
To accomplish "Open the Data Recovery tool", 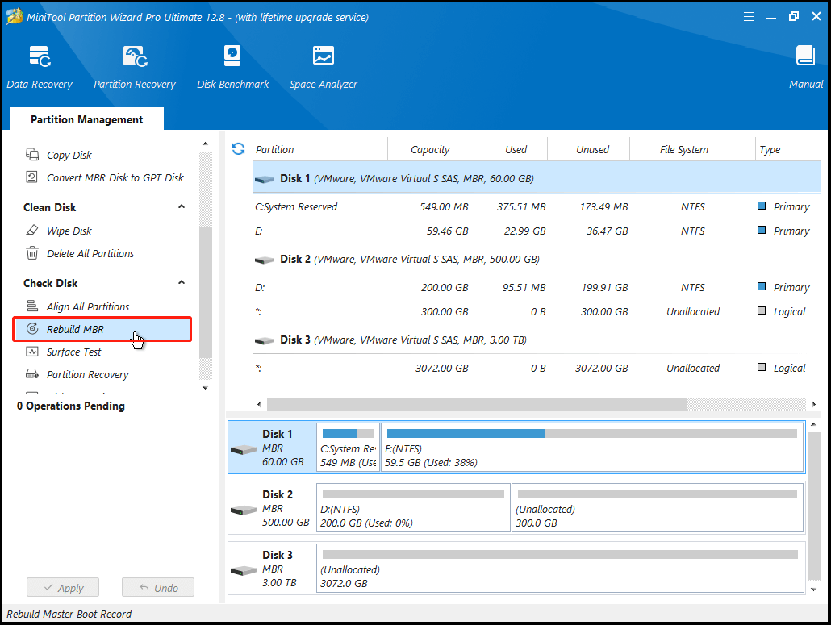I will coord(40,66).
